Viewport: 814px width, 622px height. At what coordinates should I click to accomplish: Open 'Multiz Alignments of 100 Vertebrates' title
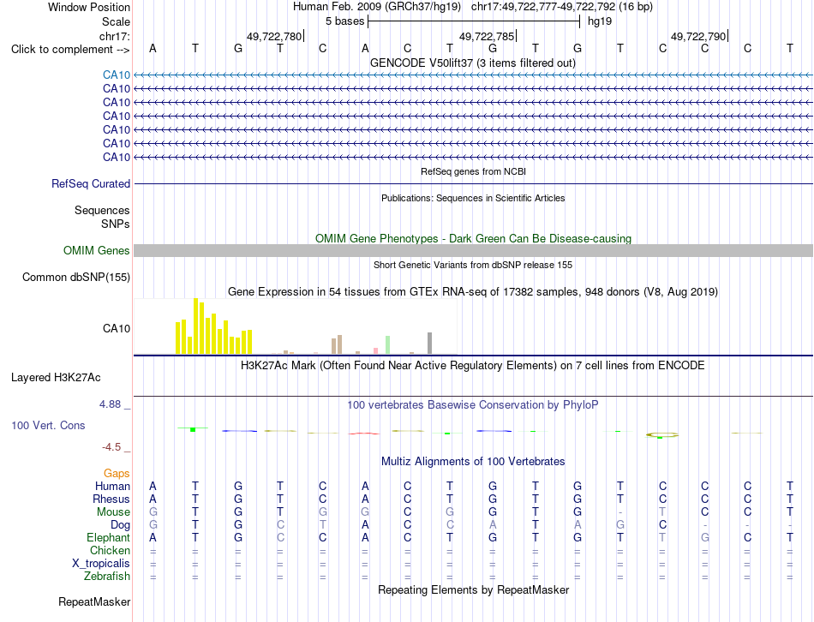point(473,462)
